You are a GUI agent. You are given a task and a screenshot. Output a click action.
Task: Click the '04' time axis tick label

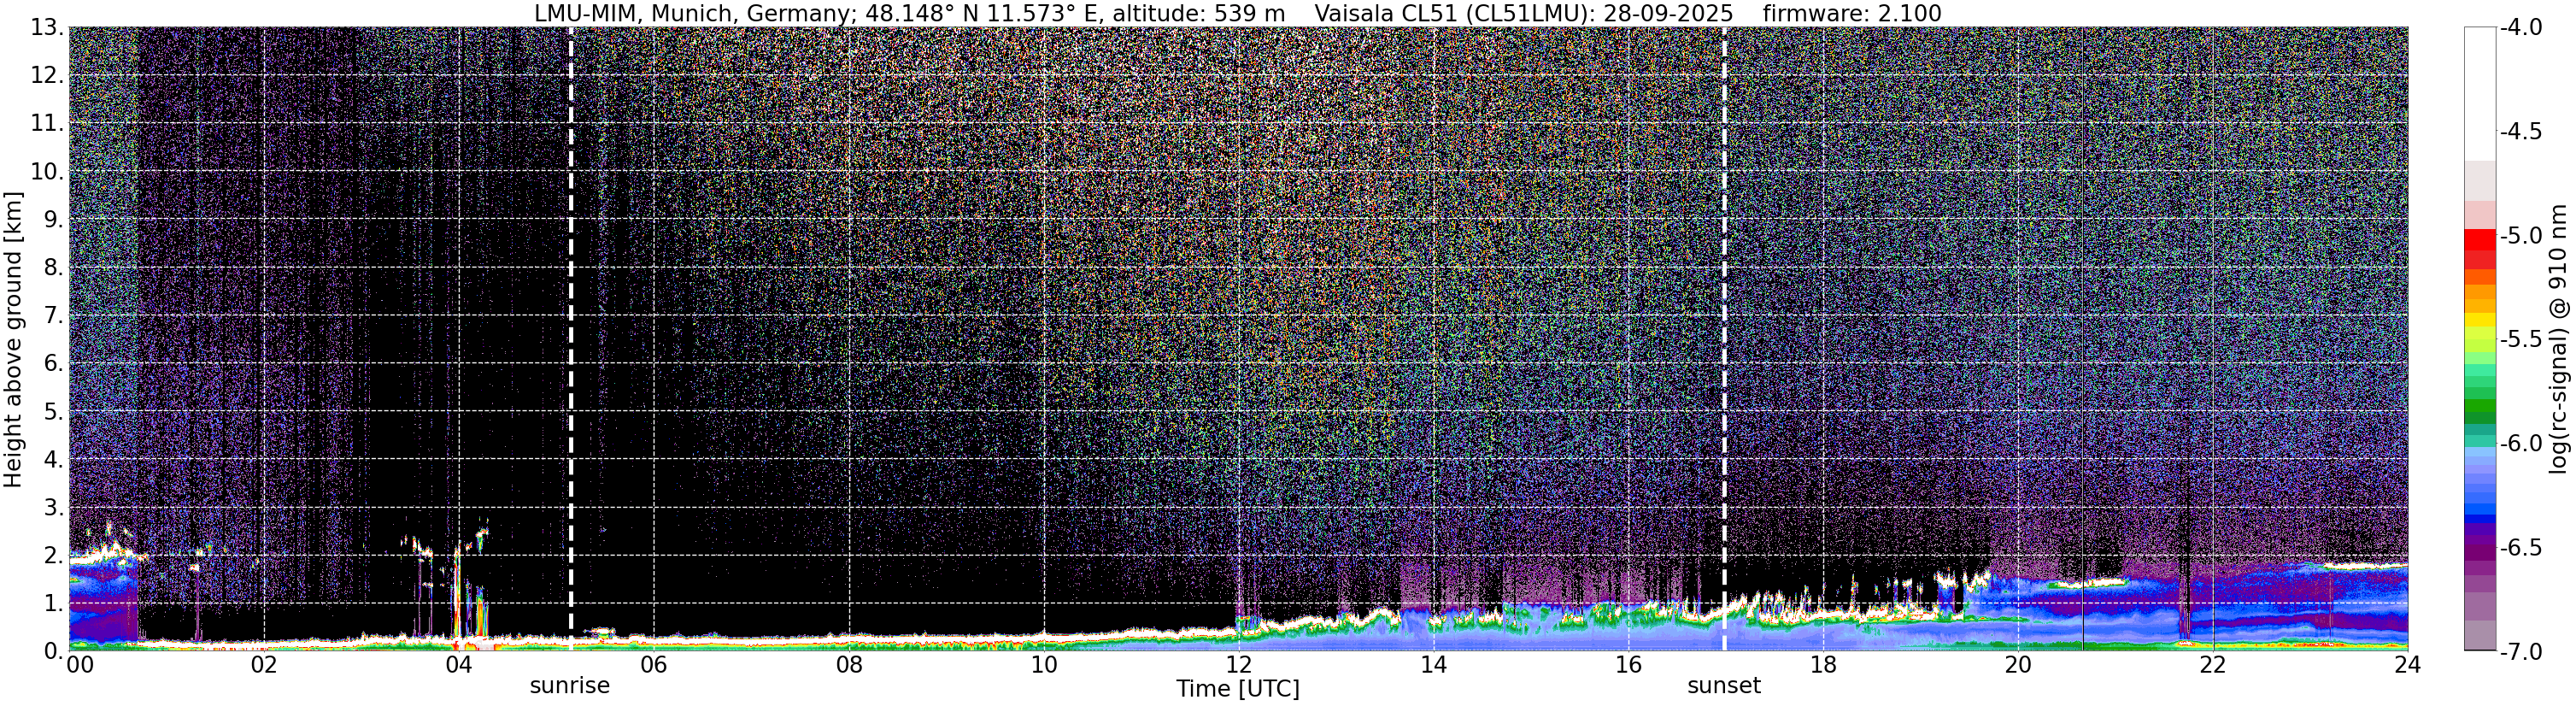(459, 665)
